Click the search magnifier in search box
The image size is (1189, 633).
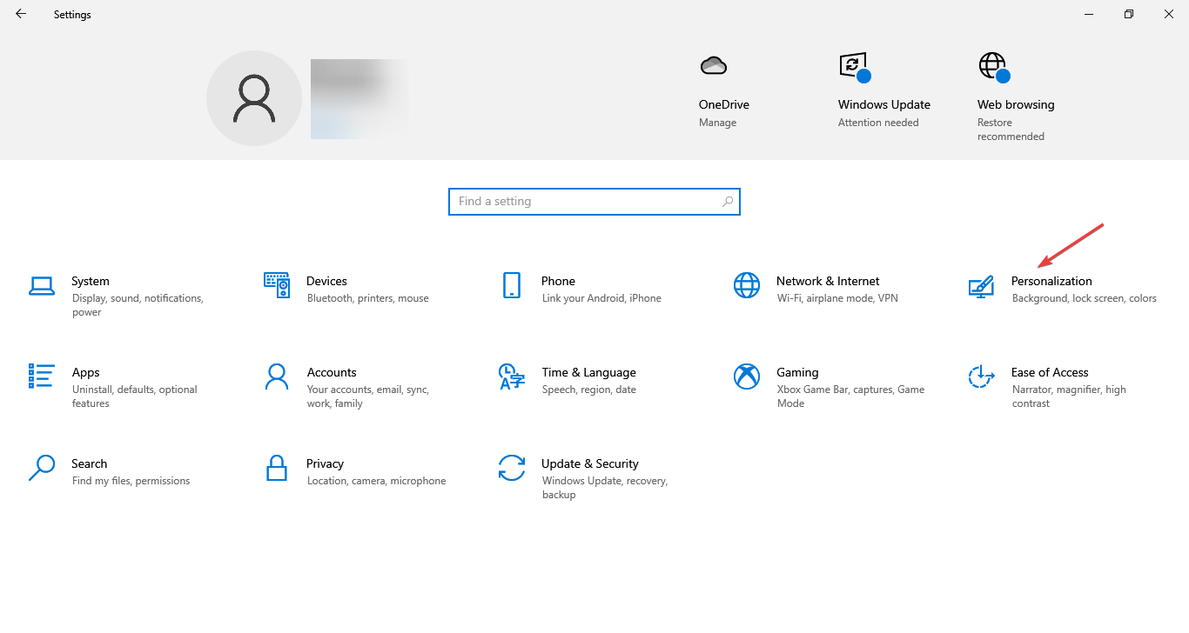728,202
